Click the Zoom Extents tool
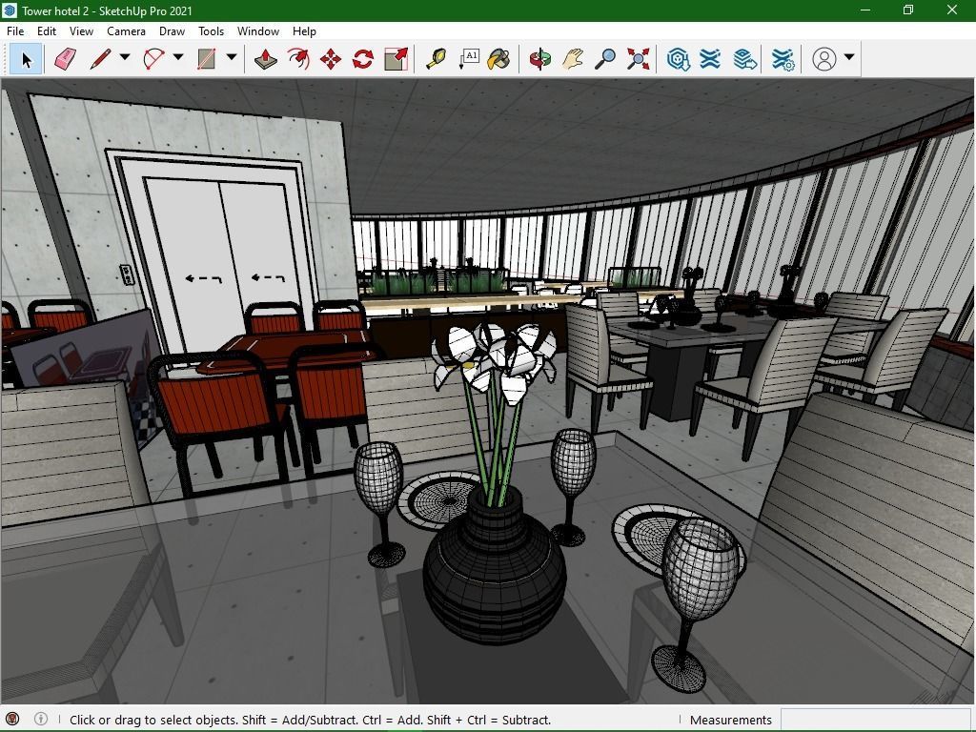 pyautogui.click(x=638, y=59)
